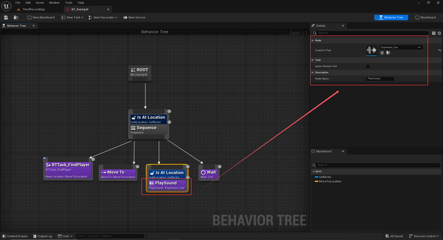This screenshot has height=240, width=443.
Task: Focus the console command input field
Action: [110, 236]
